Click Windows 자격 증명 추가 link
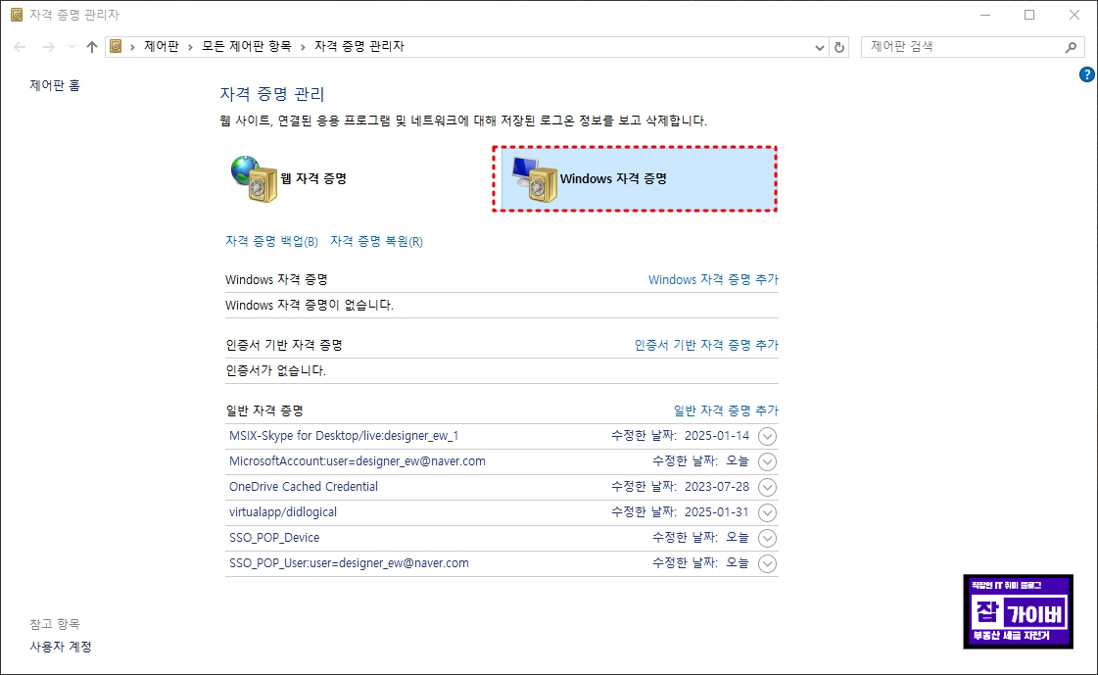Image resolution: width=1098 pixels, height=675 pixels. 713,279
